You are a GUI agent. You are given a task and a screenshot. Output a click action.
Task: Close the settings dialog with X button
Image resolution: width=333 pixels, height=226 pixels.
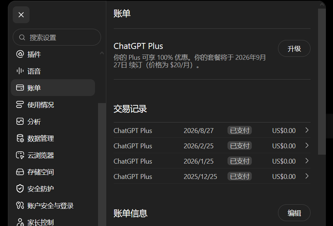click(21, 15)
